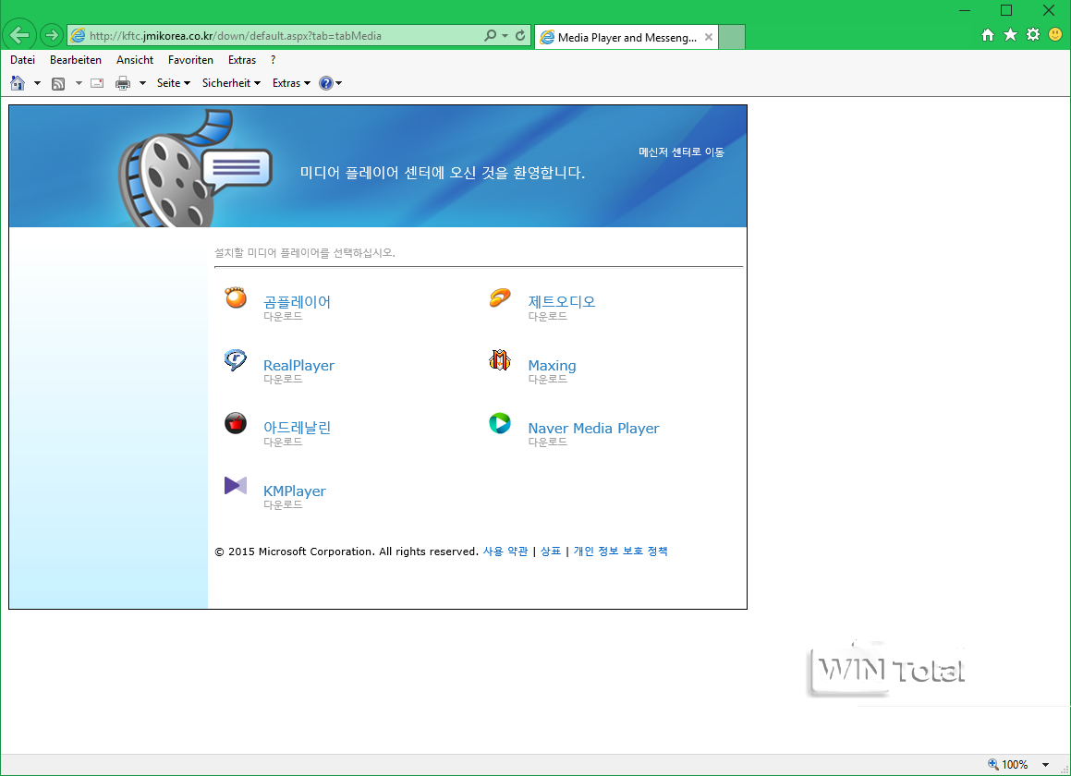Image resolution: width=1071 pixels, height=776 pixels.
Task: Open the Datei menu
Action: click(x=22, y=60)
